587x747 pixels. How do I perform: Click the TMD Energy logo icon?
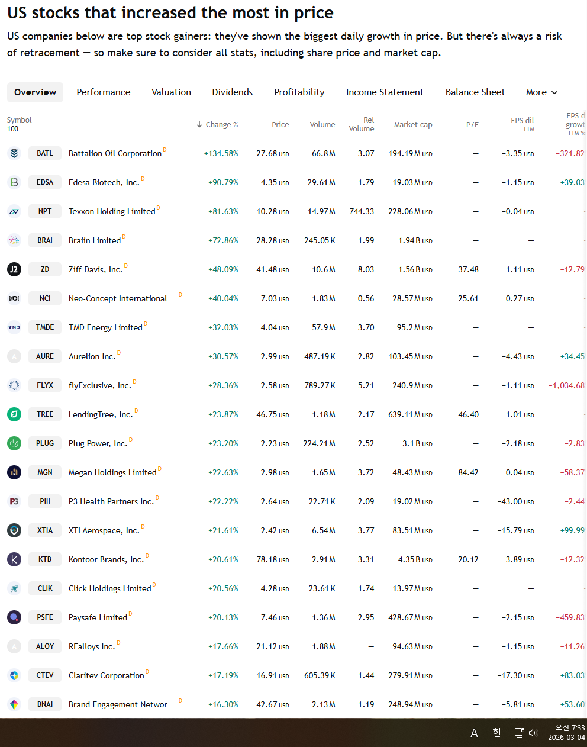[x=14, y=327]
